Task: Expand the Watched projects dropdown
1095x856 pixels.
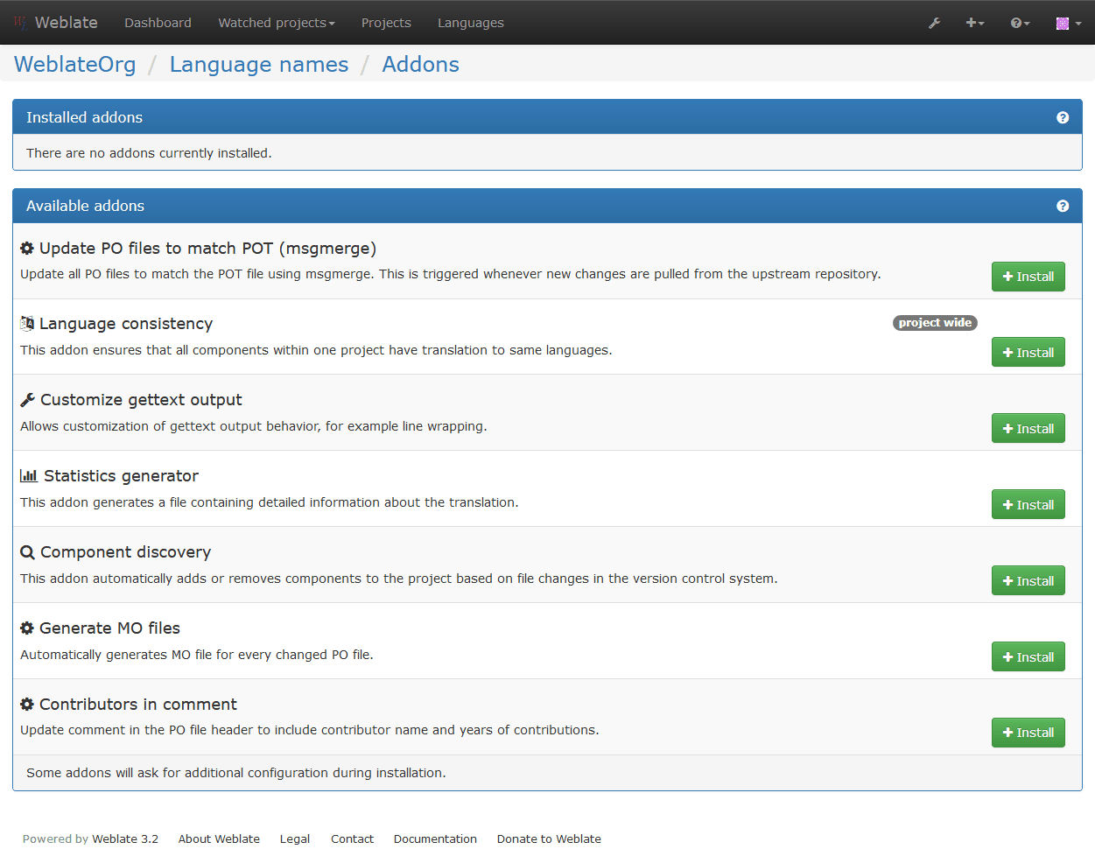Action: point(277,23)
